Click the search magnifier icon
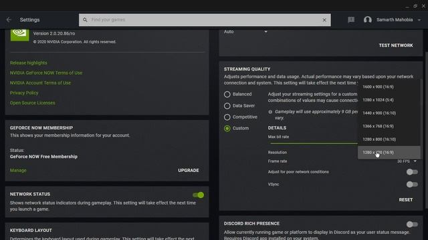The image size is (428, 240). (85, 20)
